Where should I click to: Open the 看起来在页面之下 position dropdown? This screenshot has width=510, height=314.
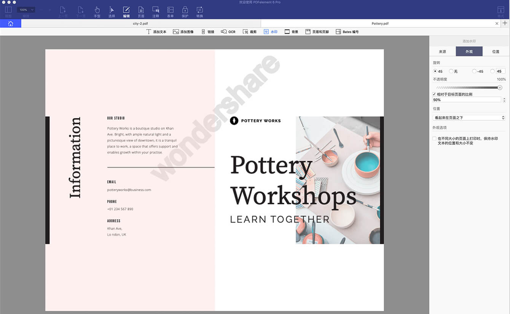click(469, 118)
